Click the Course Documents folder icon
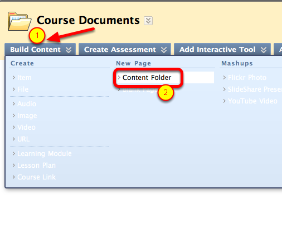This screenshot has height=236, width=282. (x=20, y=21)
